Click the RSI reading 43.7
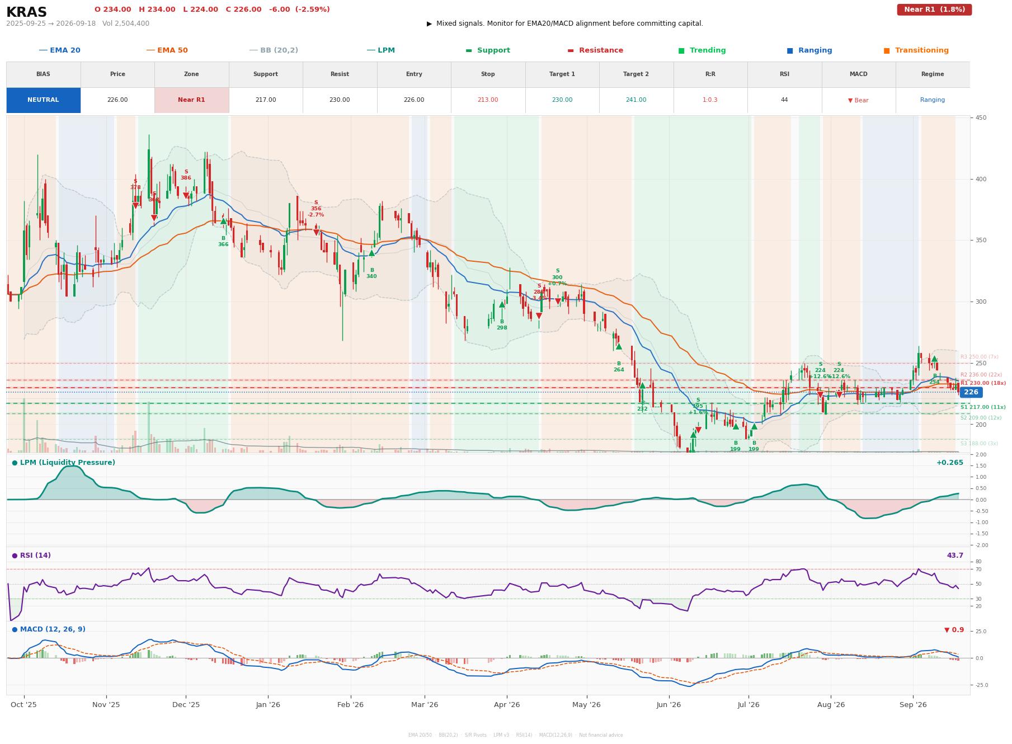The image size is (1012, 744). pyautogui.click(x=955, y=555)
